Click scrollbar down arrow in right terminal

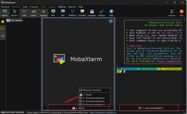point(185,104)
